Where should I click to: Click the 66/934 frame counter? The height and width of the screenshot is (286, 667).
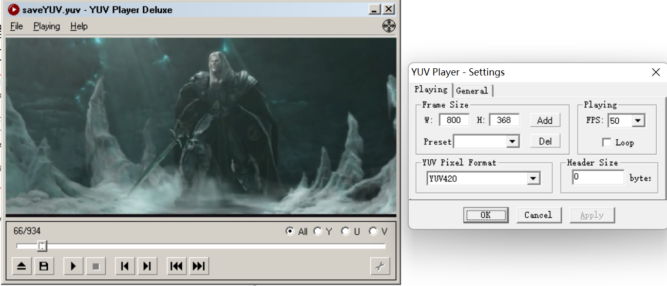(27, 232)
